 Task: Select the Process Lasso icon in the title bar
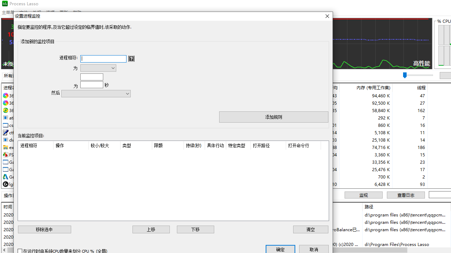click(x=4, y=4)
